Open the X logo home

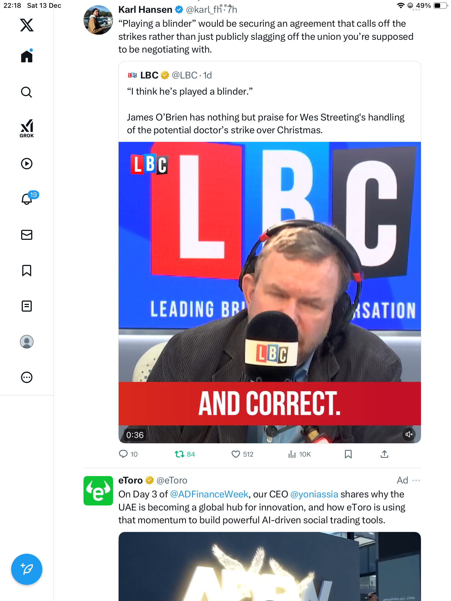(27, 25)
